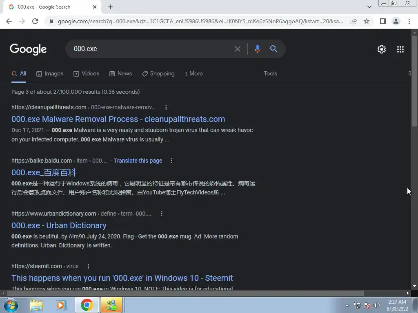The height and width of the screenshot is (313, 418).
Task: Open 000.exe Malware Removal Process link
Action: click(118, 119)
